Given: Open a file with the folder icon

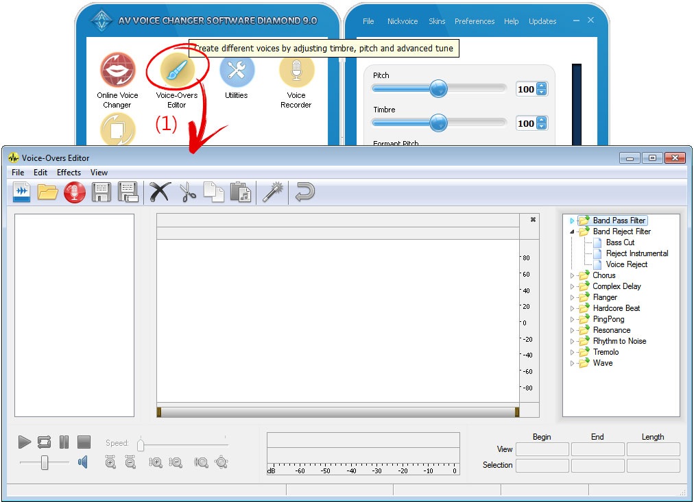Looking at the screenshot, I should pyautogui.click(x=48, y=192).
